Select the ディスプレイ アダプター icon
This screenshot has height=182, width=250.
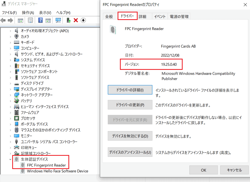(16, 89)
